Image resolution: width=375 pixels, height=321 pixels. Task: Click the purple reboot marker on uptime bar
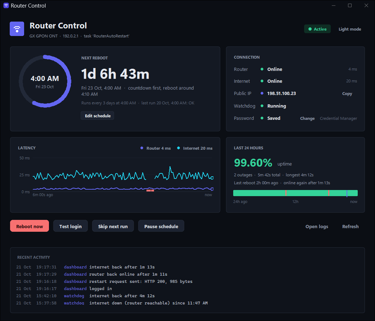[x=347, y=193]
